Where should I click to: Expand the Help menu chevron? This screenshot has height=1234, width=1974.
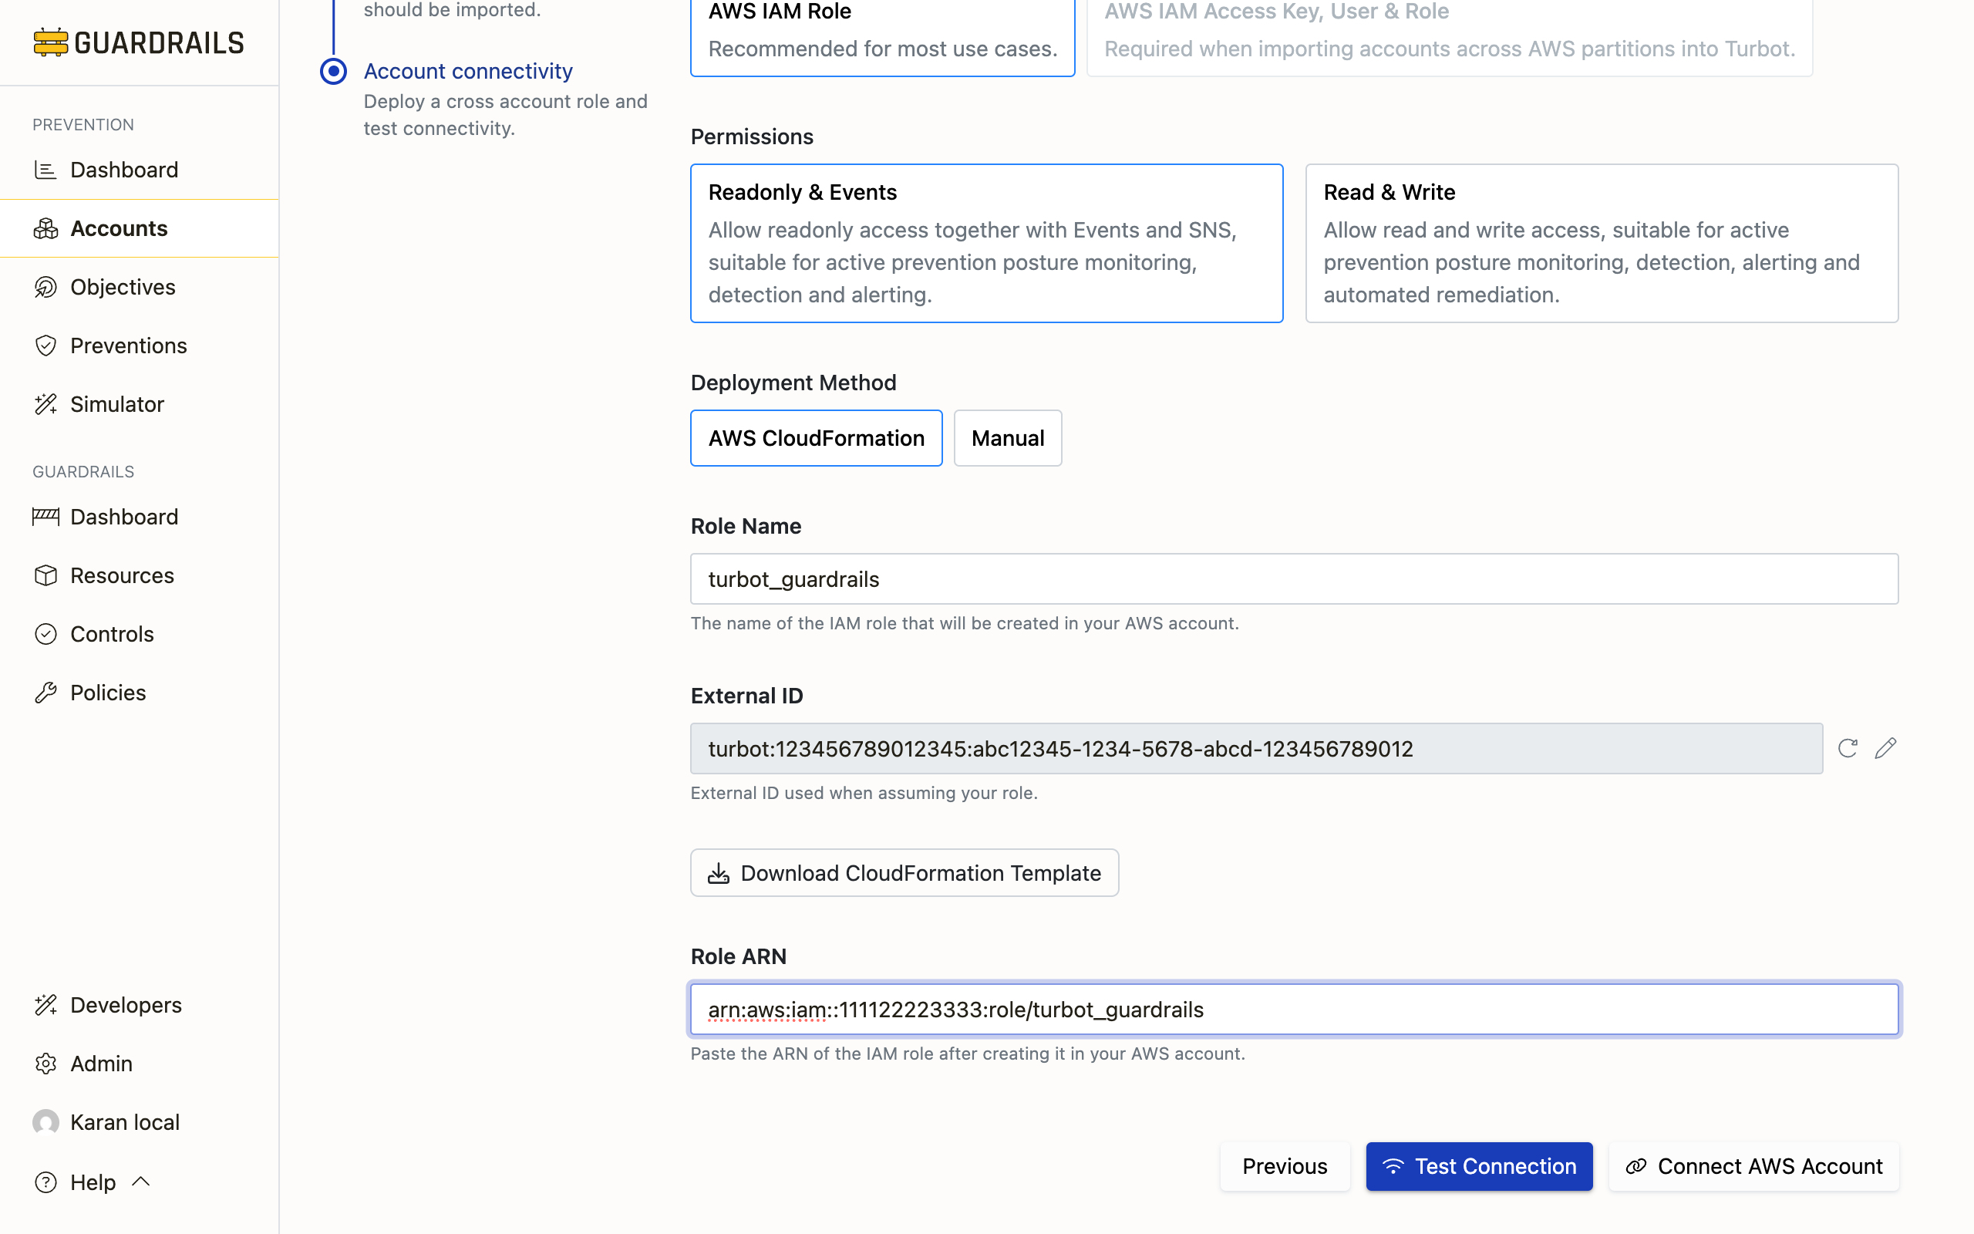[141, 1181]
